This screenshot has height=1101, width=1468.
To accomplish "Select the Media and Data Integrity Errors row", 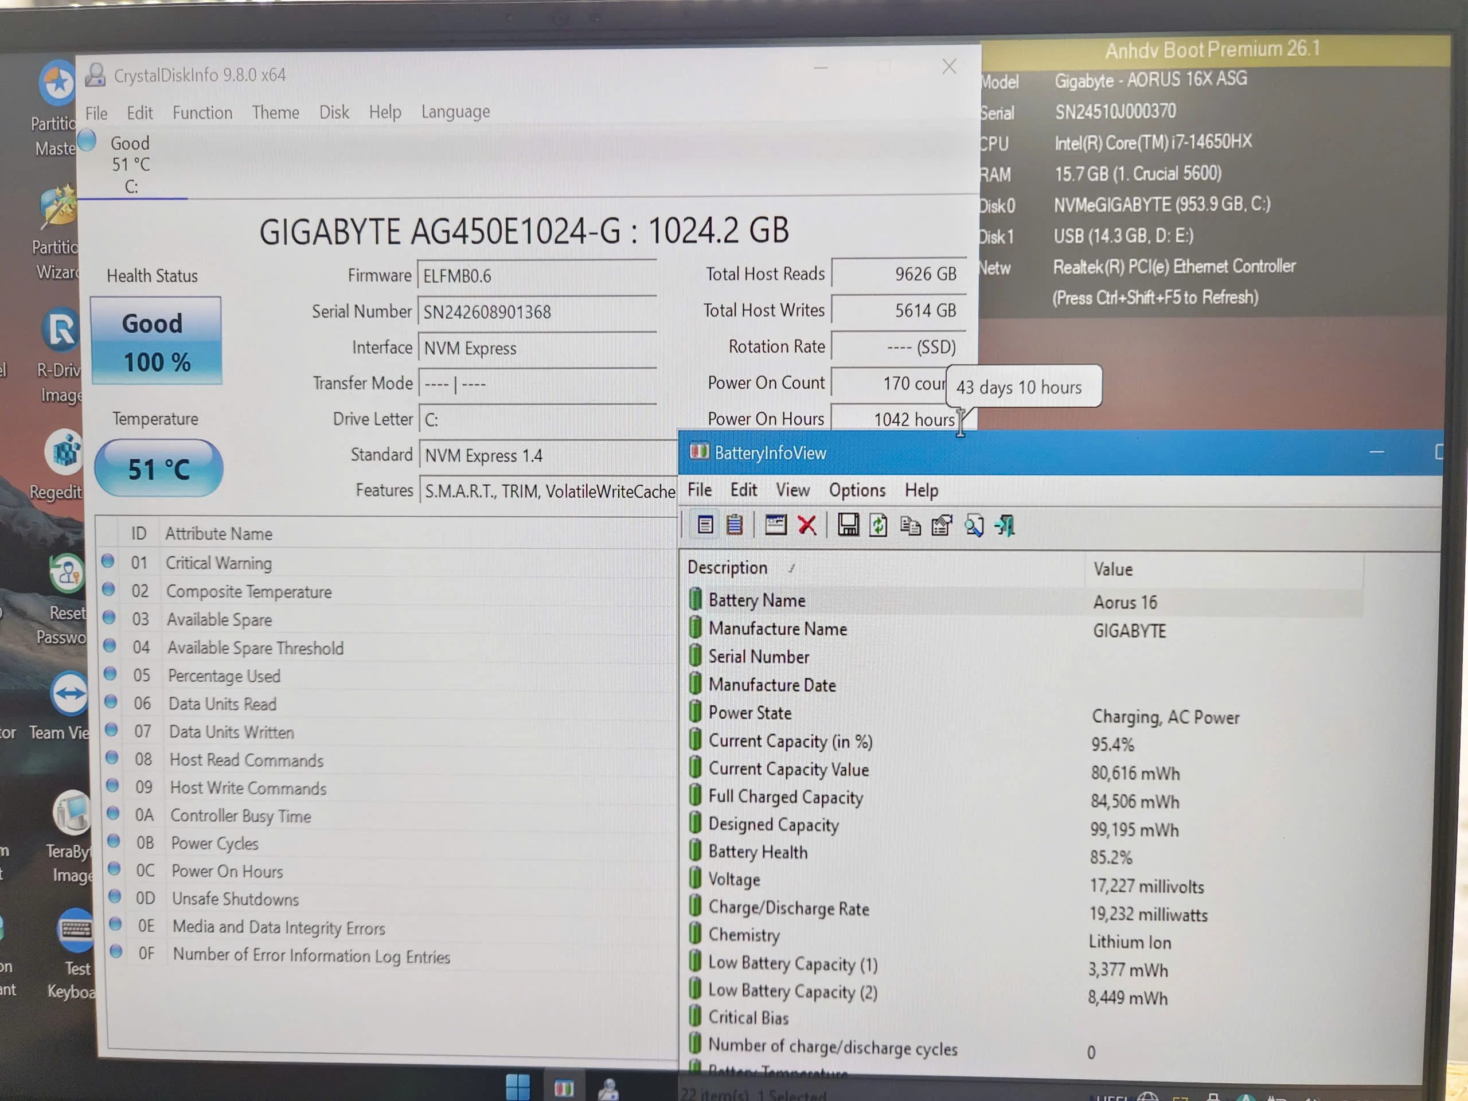I will 393,927.
